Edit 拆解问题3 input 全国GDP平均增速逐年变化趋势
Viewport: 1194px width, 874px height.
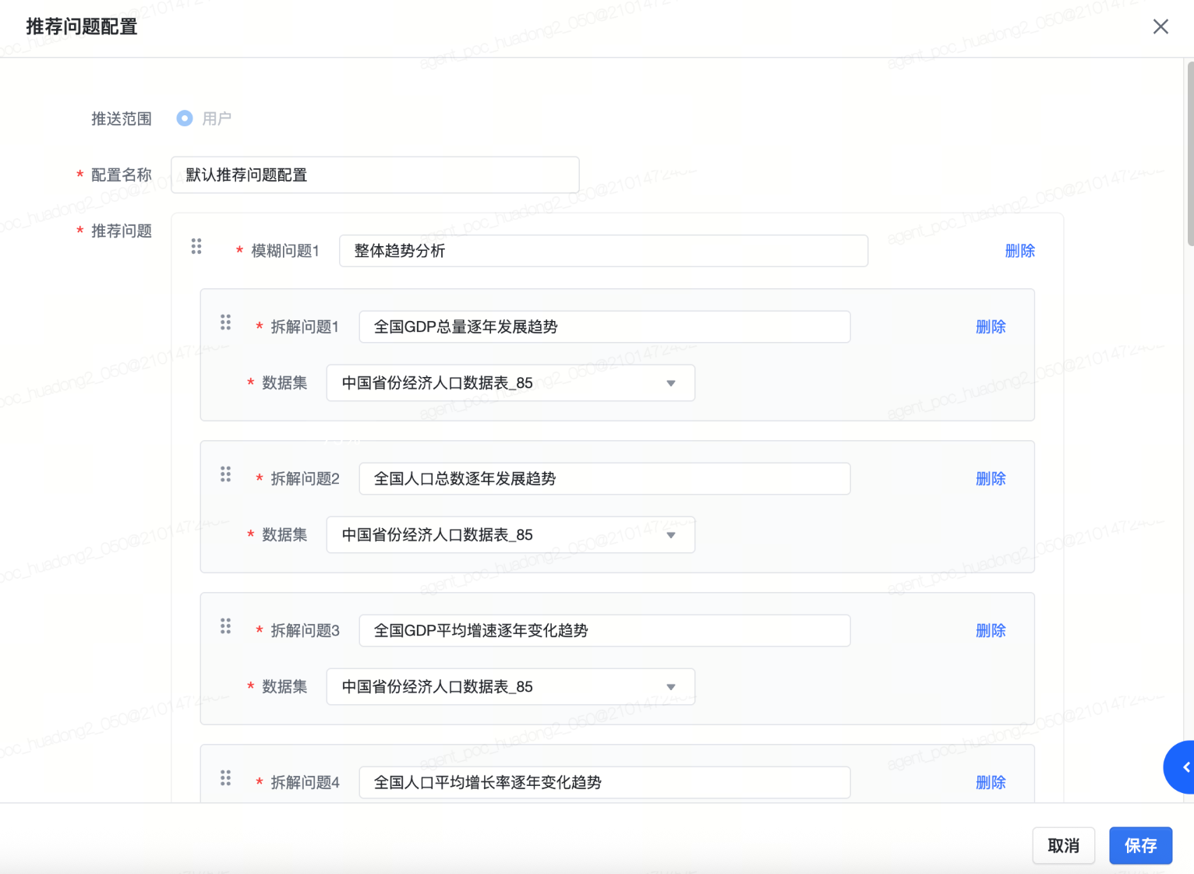click(604, 630)
